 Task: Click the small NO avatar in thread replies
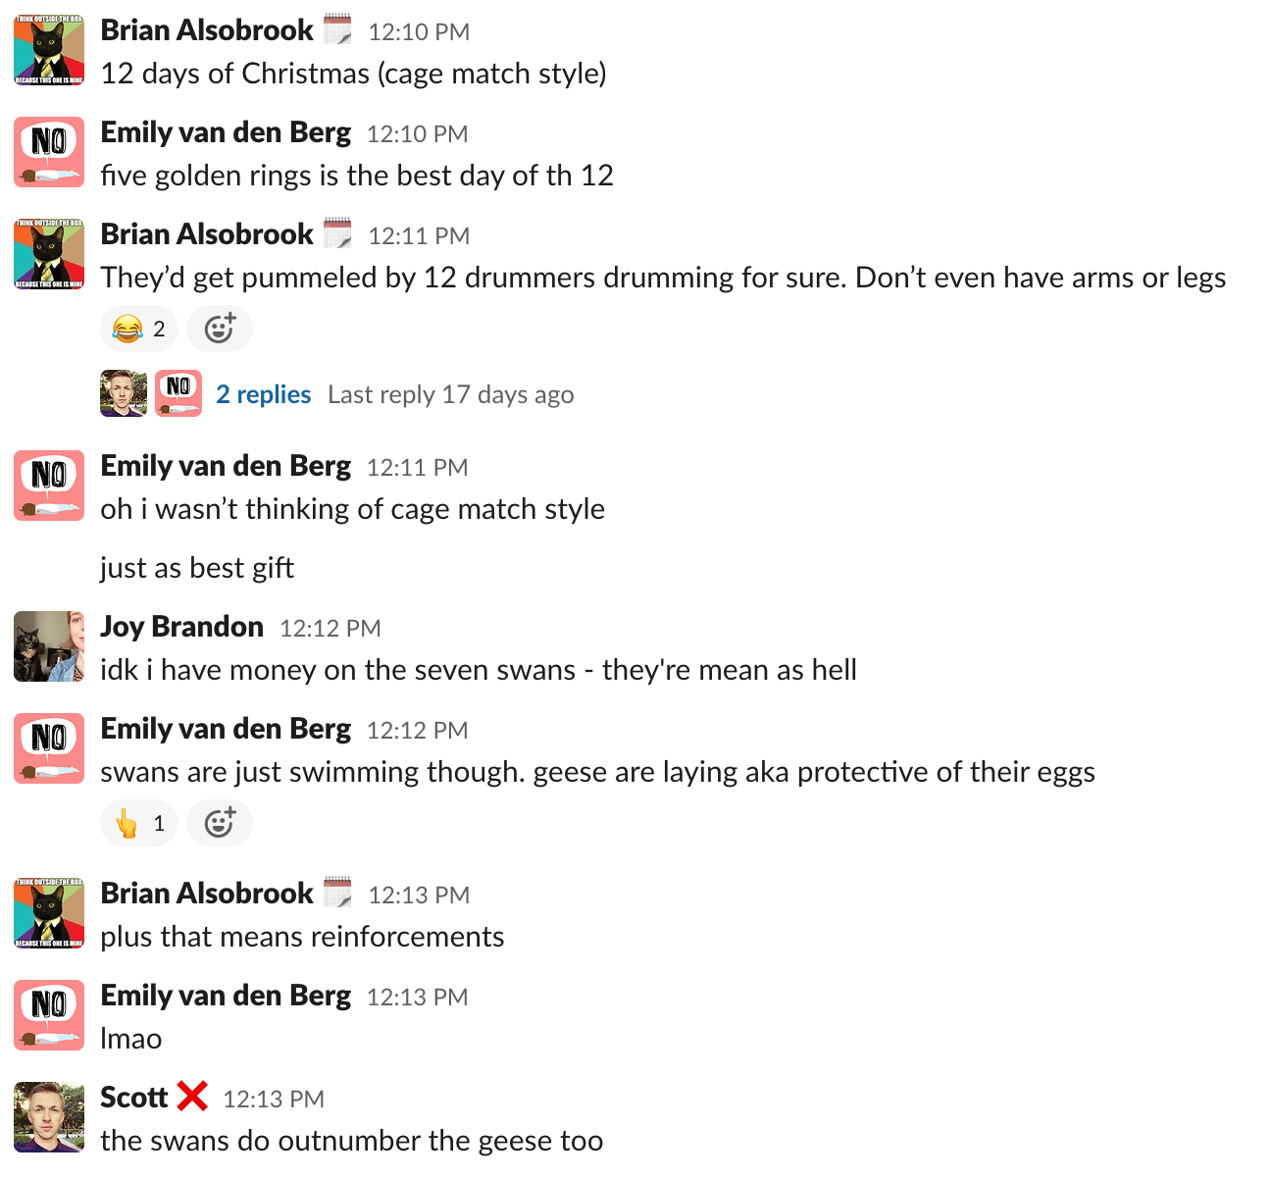178,394
